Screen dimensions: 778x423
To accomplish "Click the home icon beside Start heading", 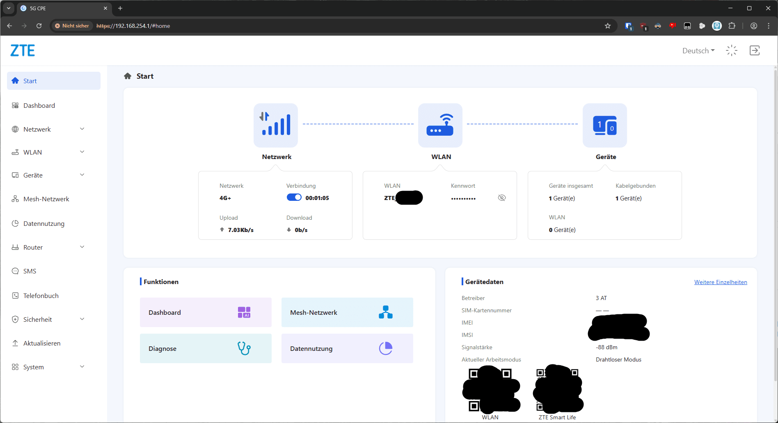I will tap(128, 76).
